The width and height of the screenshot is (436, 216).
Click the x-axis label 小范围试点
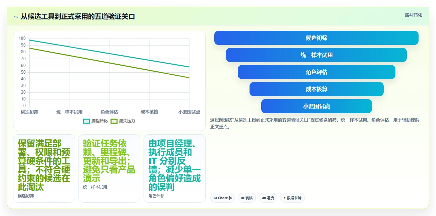click(189, 112)
